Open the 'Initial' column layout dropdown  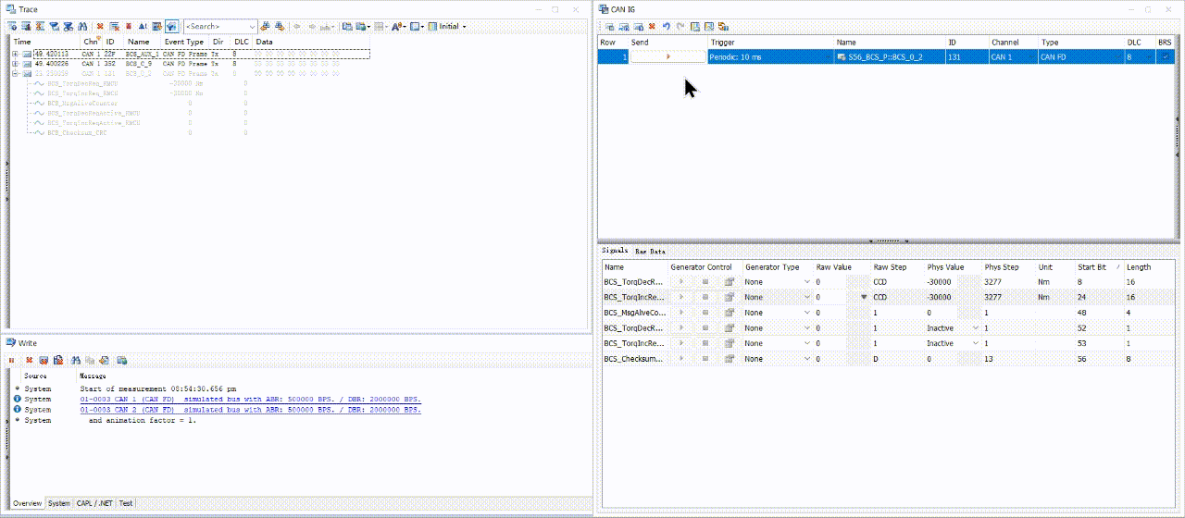pyautogui.click(x=465, y=26)
